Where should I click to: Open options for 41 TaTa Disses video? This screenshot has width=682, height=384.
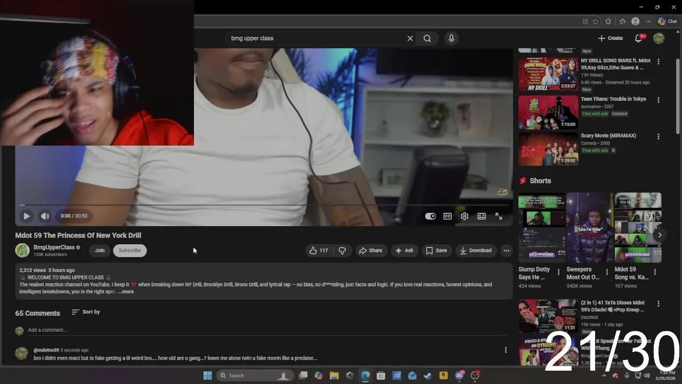(x=659, y=303)
